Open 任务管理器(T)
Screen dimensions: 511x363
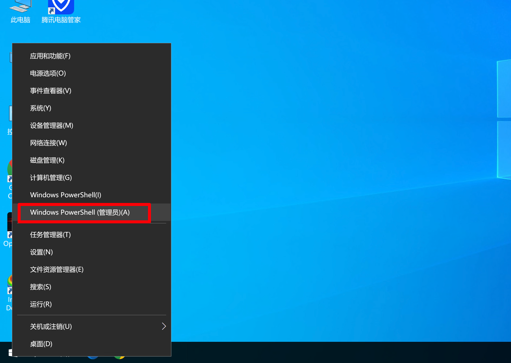(92, 235)
